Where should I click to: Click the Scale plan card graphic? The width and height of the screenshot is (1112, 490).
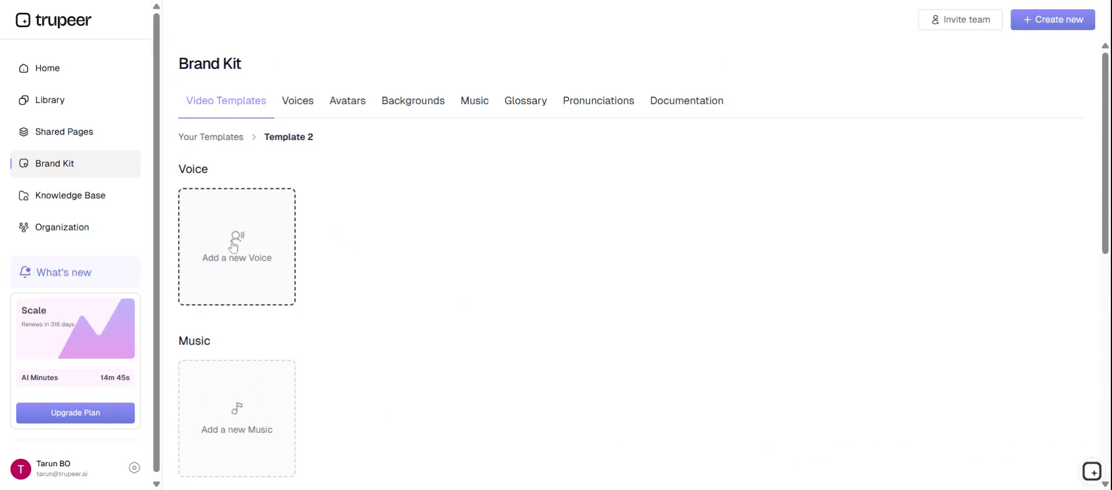[x=75, y=328]
